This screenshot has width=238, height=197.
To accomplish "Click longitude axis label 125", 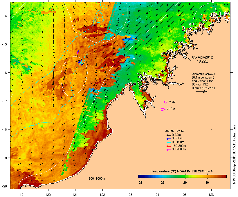I will click(x=184, y=195).
